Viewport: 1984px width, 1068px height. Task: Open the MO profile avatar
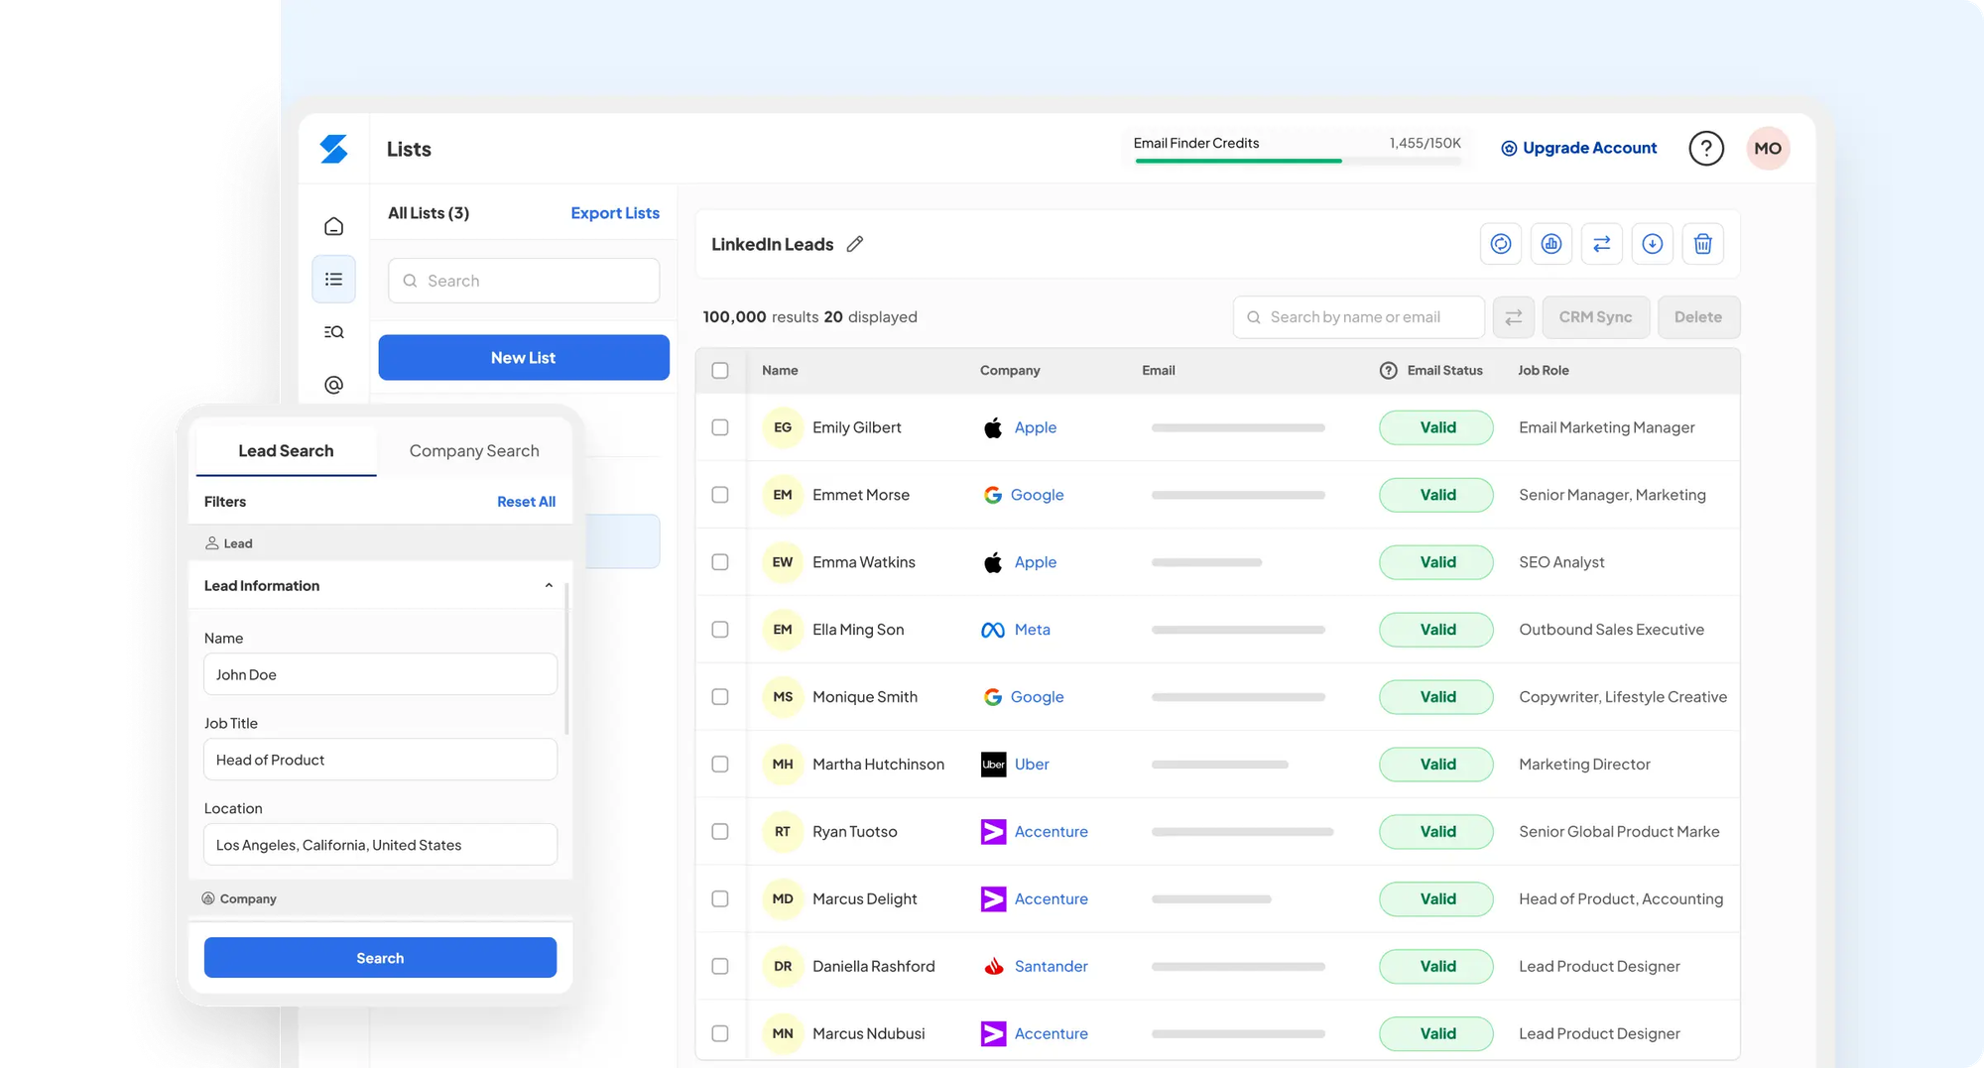click(x=1768, y=149)
